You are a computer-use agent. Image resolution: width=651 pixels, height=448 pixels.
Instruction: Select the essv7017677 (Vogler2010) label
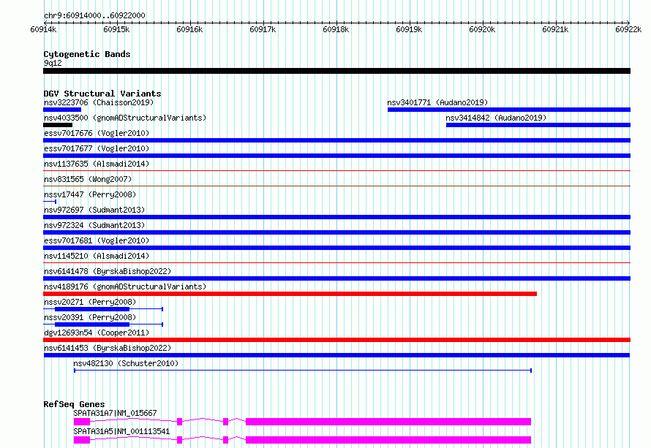[x=97, y=148]
